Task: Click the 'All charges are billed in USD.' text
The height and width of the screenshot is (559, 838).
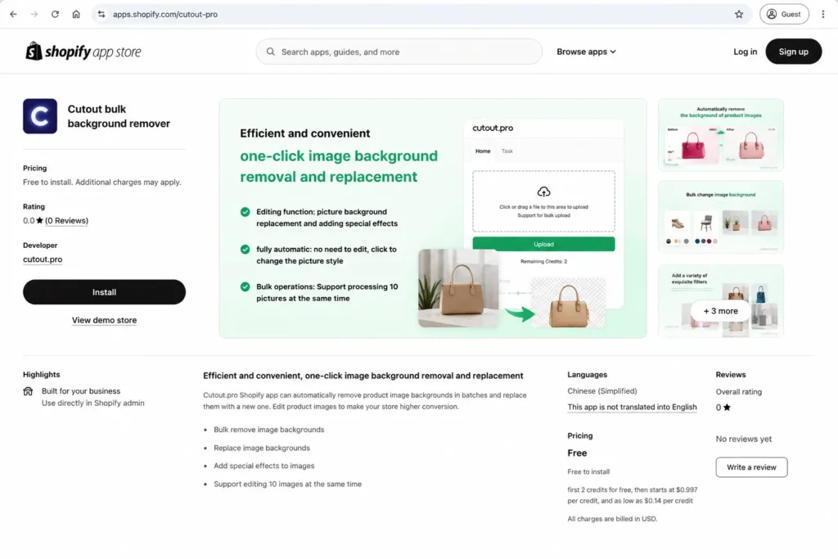Action: click(612, 519)
